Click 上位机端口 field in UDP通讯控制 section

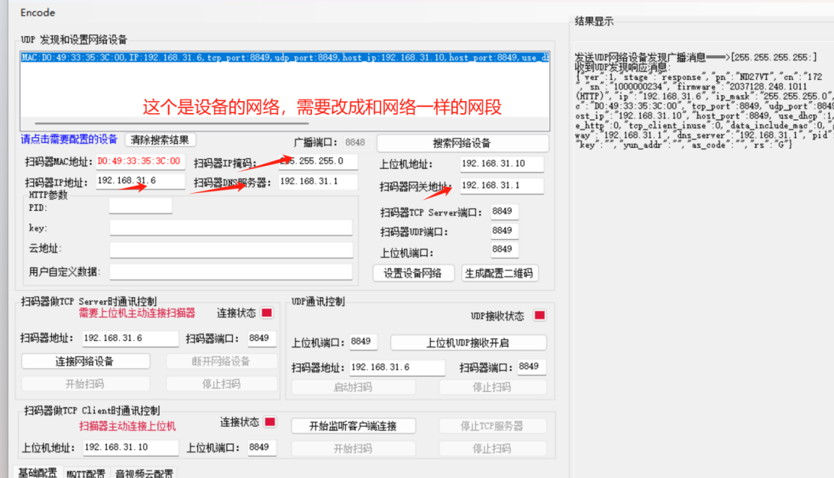click(364, 342)
